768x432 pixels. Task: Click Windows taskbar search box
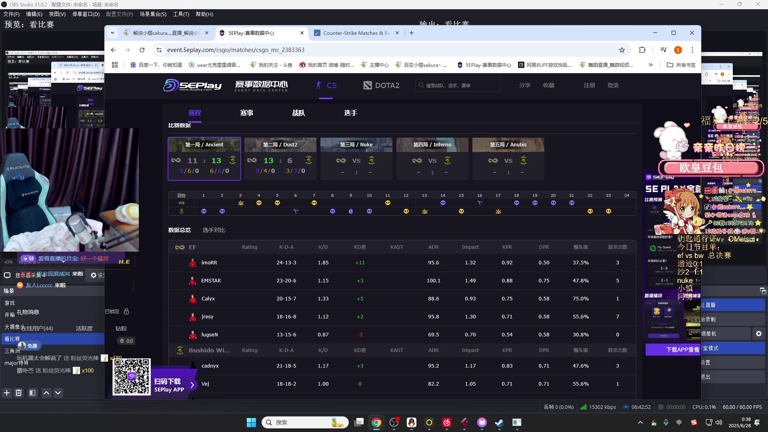pos(305,422)
